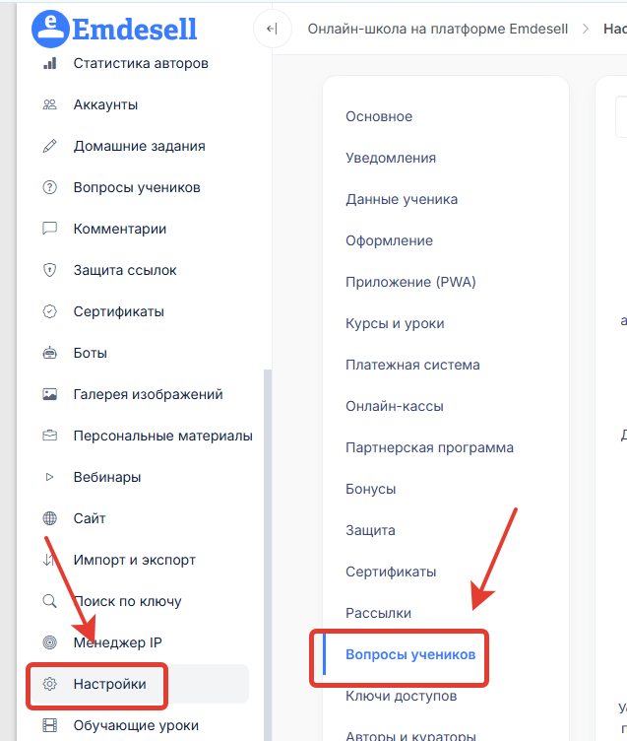
Task: Click the Боты robot icon
Action: [50, 354]
